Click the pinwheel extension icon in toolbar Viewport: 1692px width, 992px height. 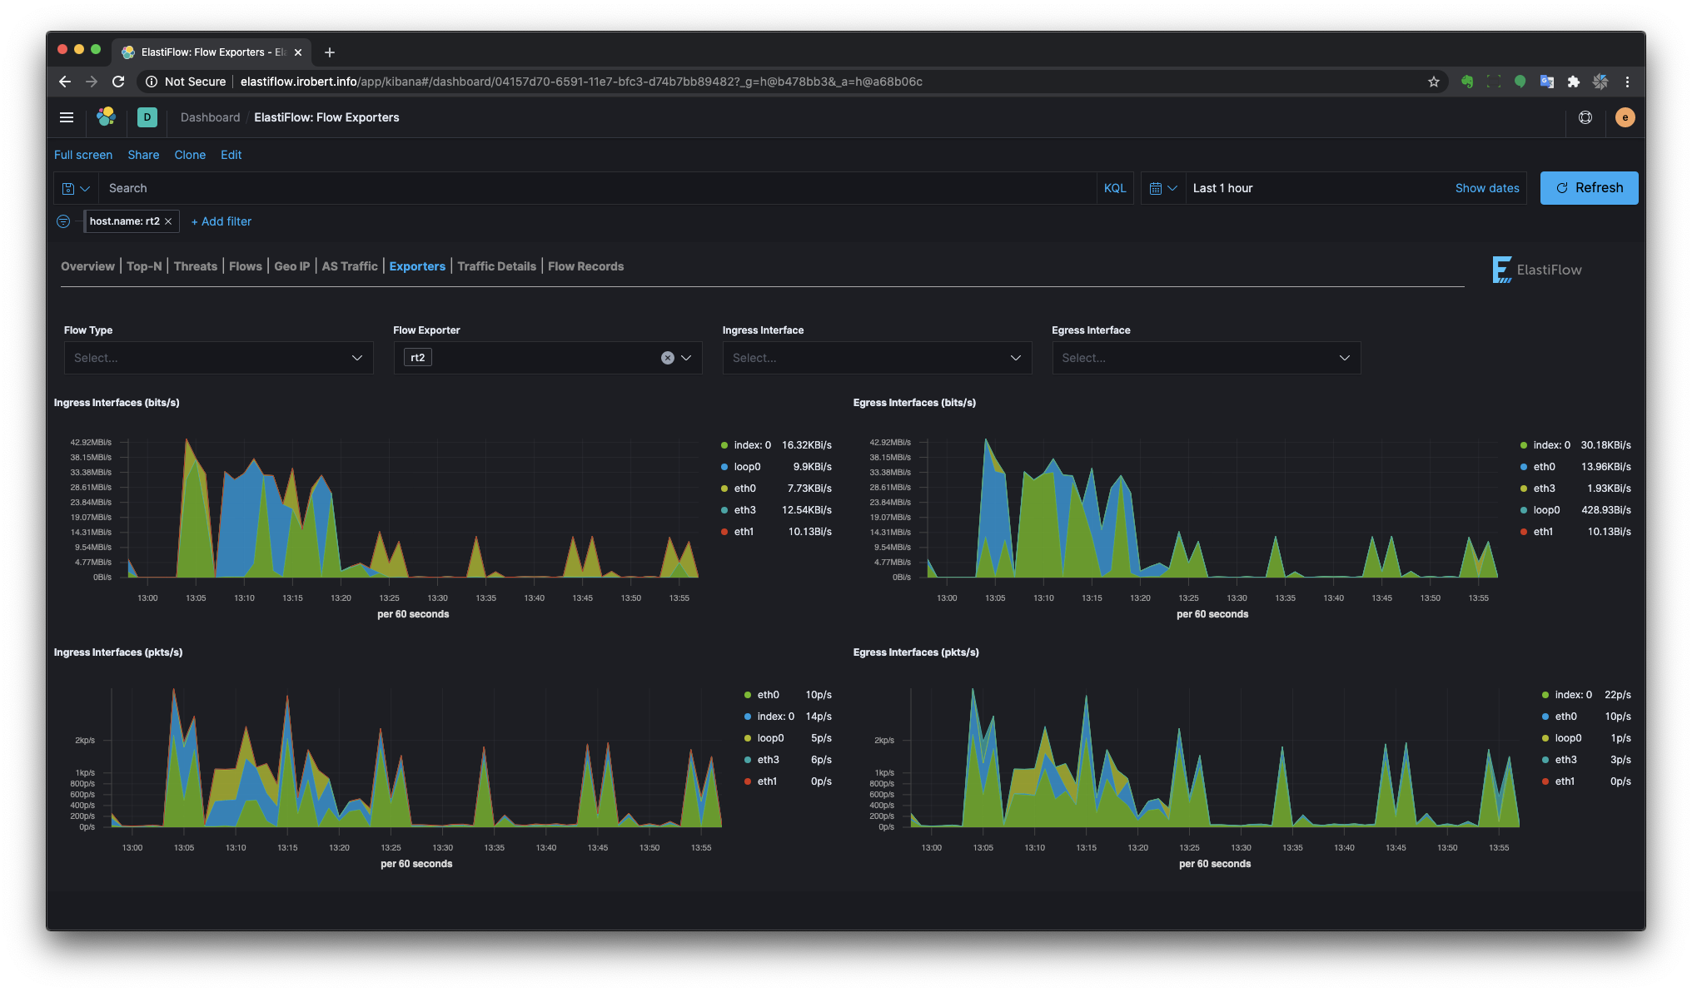coord(1600,82)
